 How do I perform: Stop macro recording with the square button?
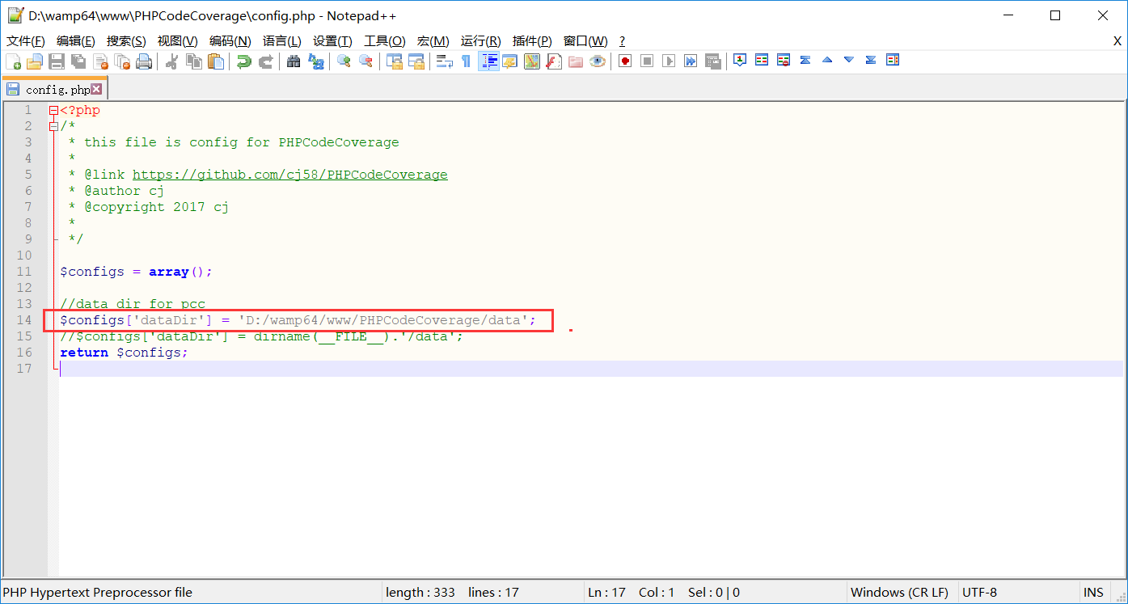(647, 61)
